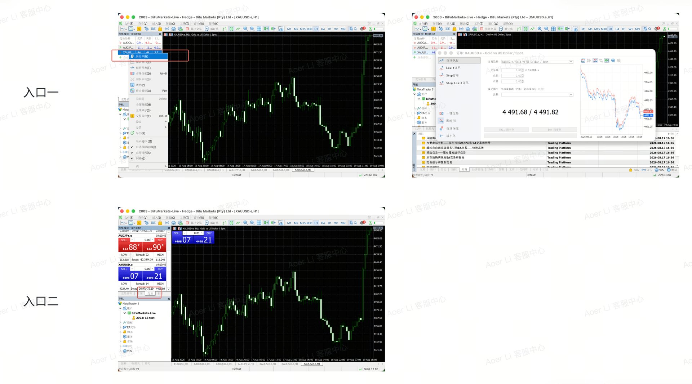Open 信号 in top-right window's bottom strip

click(x=647, y=170)
